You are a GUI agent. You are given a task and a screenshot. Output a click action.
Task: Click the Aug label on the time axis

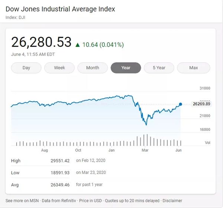[x=45, y=150]
